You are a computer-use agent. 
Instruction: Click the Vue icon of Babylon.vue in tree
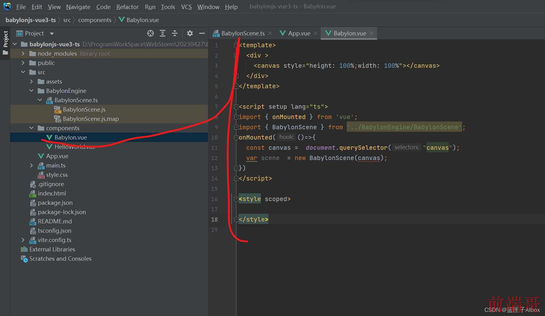point(49,137)
